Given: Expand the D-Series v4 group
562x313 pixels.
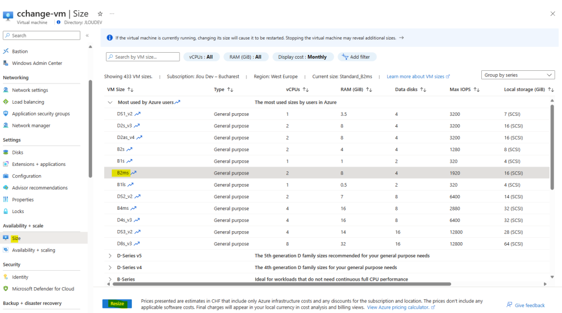Looking at the screenshot, I should point(110,267).
